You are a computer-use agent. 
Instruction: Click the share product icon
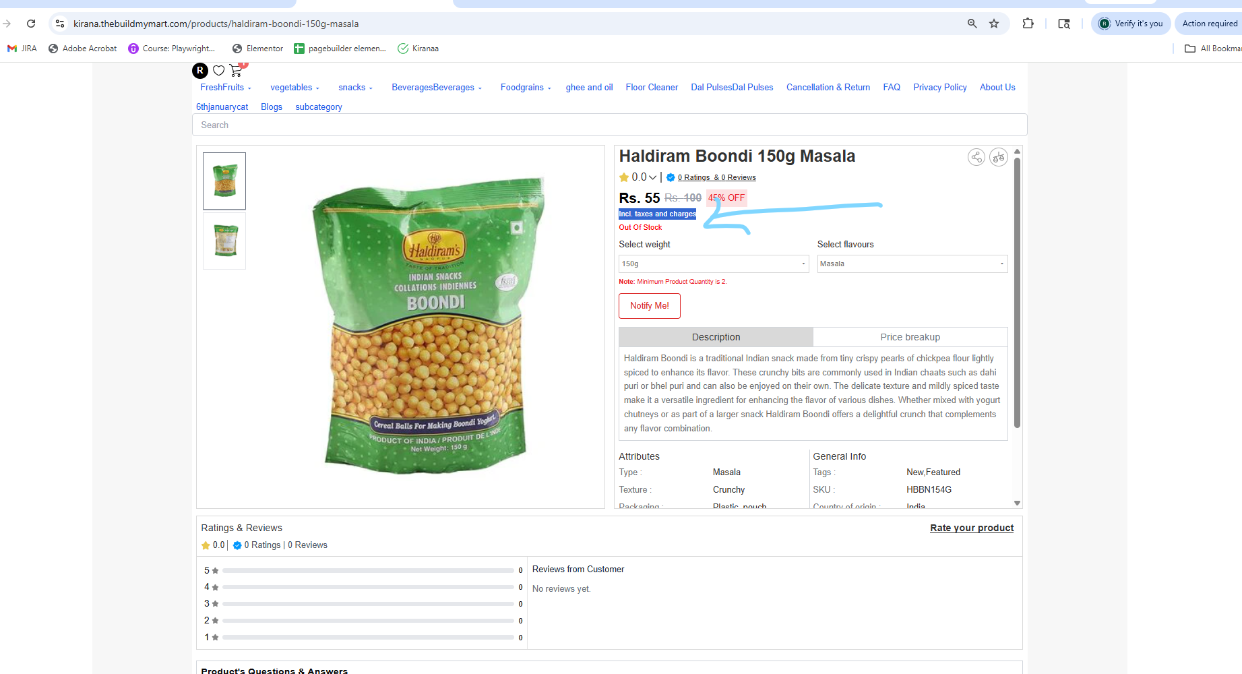[x=976, y=157]
